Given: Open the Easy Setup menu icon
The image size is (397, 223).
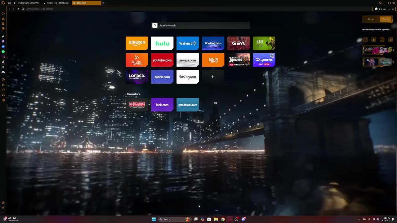Looking at the screenshot, I should (x=393, y=9).
